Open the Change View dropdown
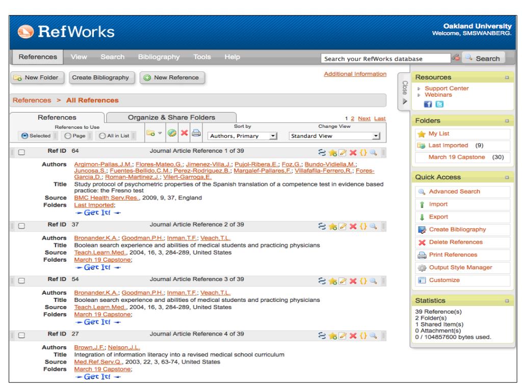Viewport: 522px width, 391px height. point(334,135)
